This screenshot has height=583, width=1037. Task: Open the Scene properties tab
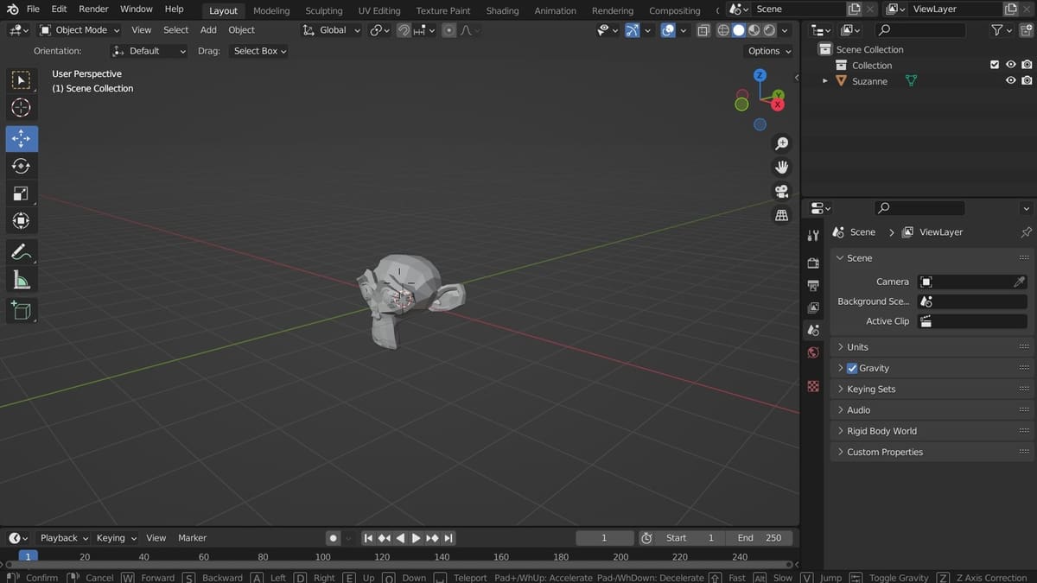pos(812,330)
